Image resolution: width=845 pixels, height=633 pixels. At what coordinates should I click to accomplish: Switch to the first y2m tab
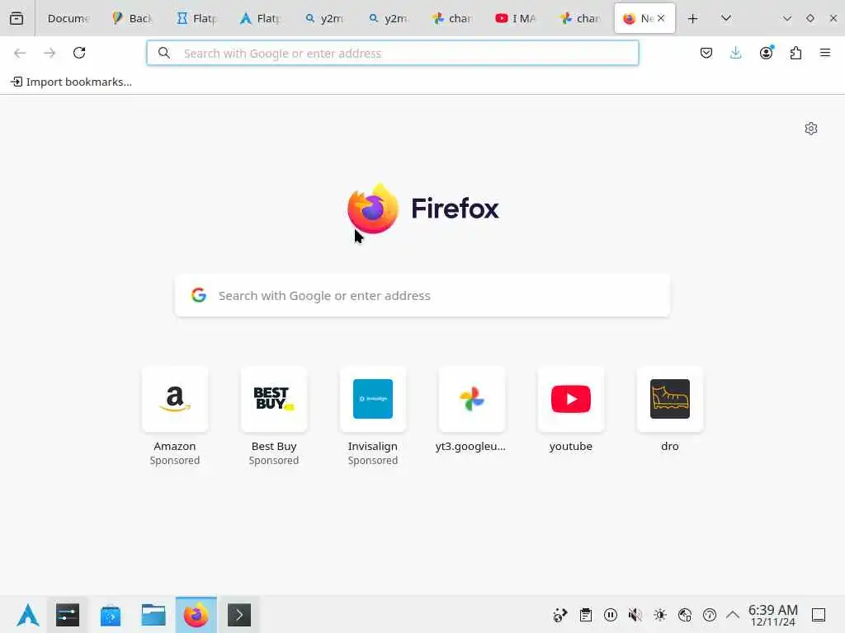pyautogui.click(x=324, y=18)
